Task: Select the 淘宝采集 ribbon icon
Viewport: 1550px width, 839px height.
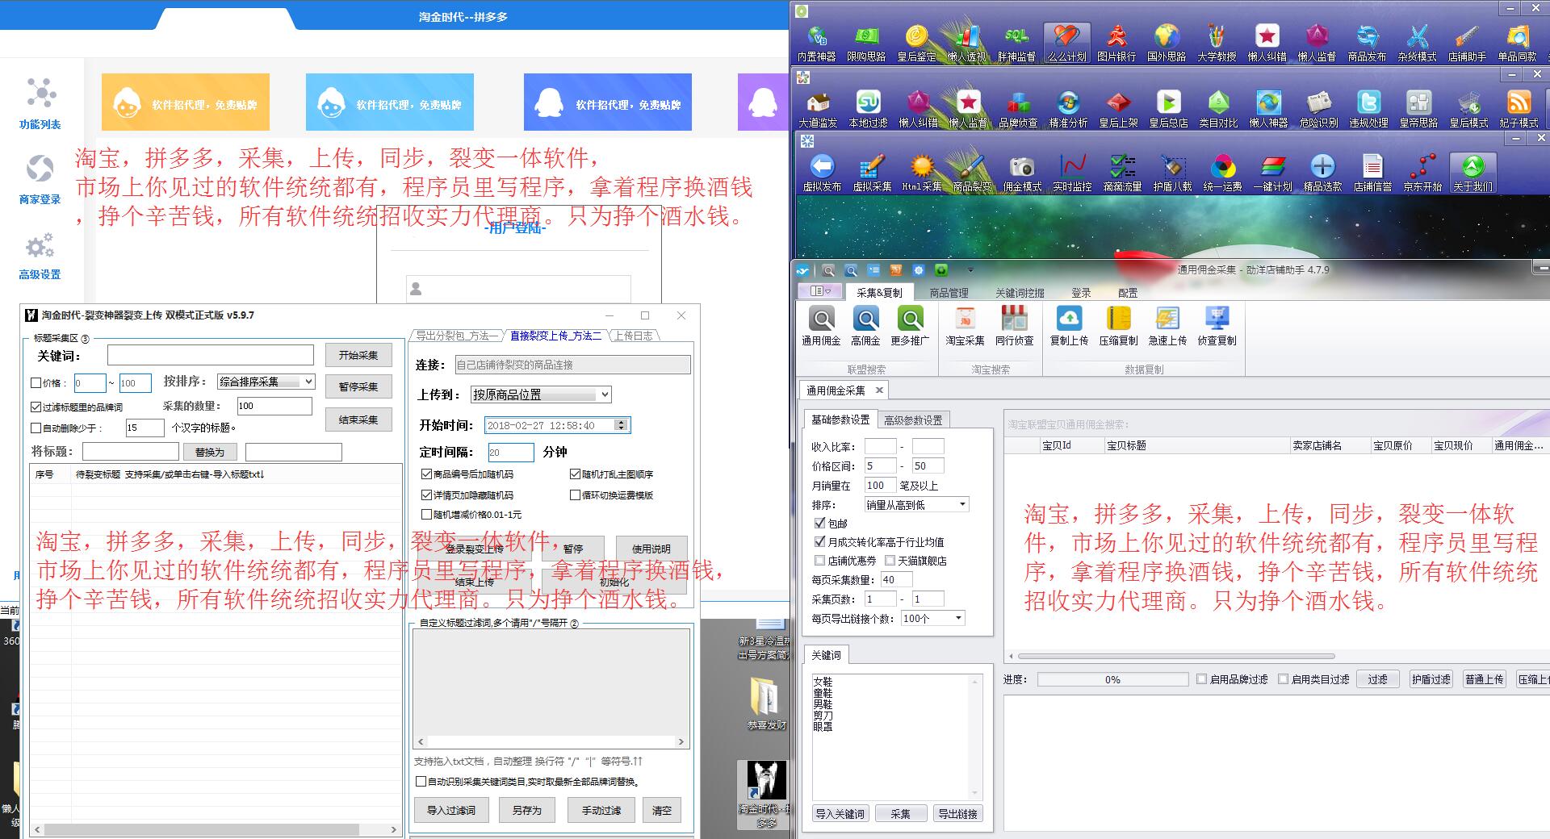Action: (x=965, y=326)
